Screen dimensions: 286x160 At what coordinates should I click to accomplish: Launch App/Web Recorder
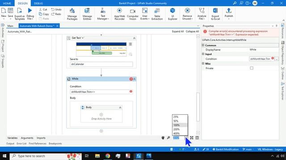click(119, 14)
